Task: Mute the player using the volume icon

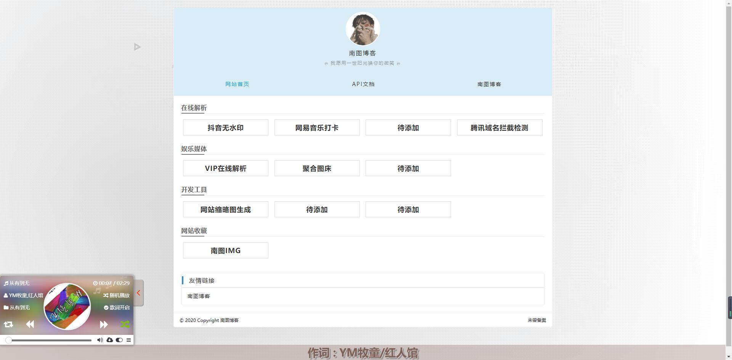Action: pos(100,340)
